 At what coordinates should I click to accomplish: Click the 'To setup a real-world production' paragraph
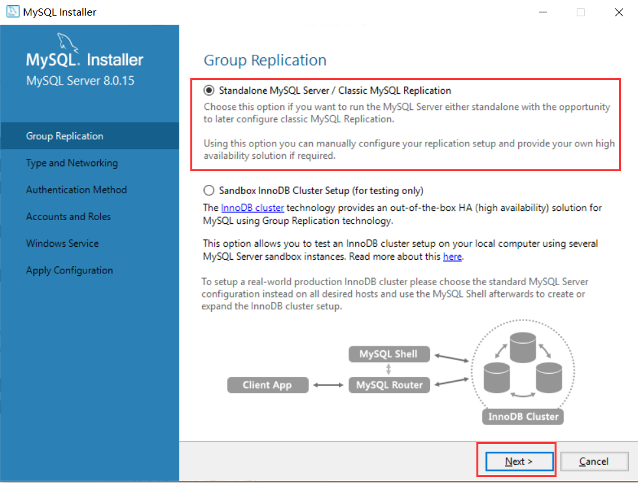click(x=395, y=294)
